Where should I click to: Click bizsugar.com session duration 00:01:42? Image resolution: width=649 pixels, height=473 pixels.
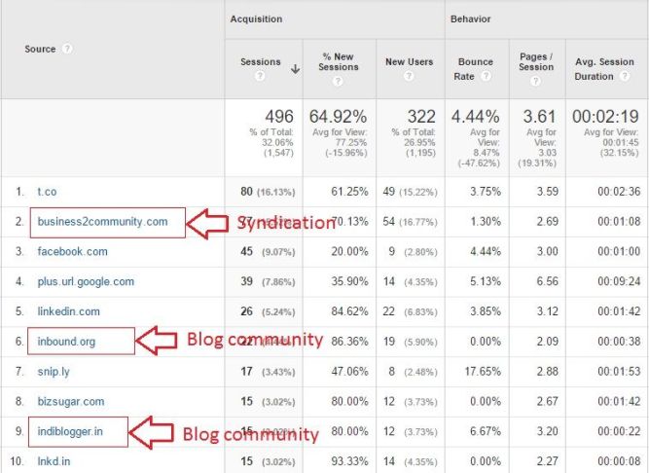(619, 401)
